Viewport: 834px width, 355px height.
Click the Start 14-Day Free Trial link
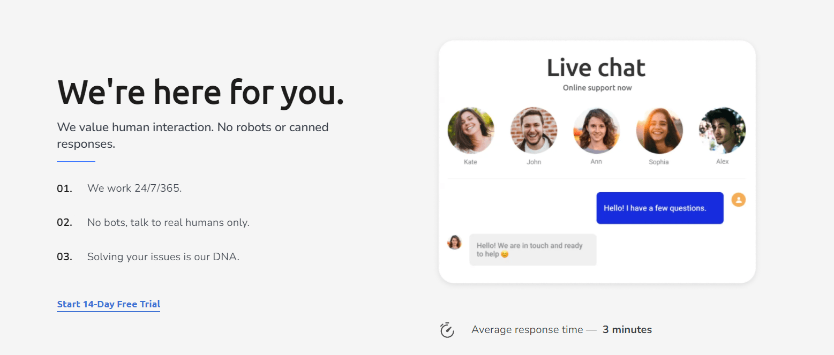pyautogui.click(x=109, y=304)
